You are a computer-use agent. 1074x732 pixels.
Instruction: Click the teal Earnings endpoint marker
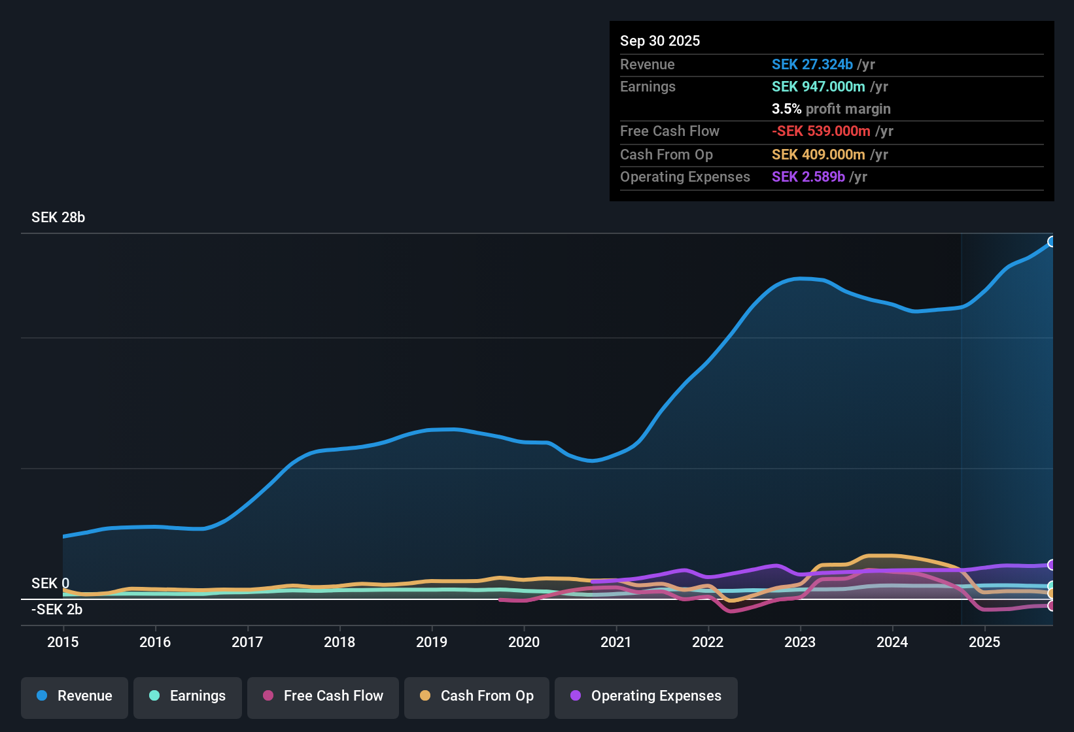(1052, 586)
